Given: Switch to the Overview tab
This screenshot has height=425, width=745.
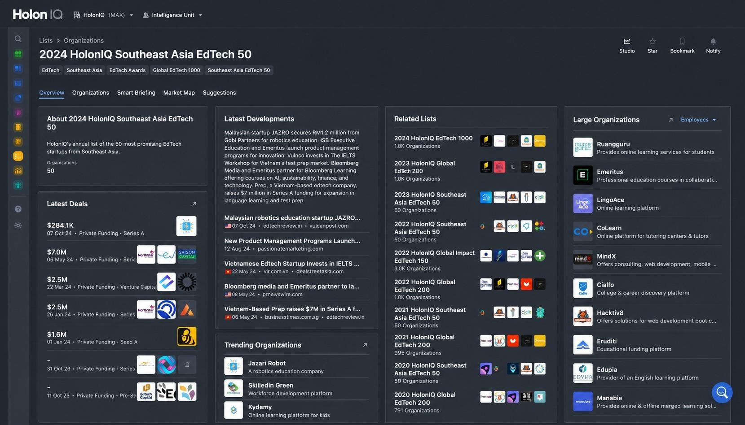Looking at the screenshot, I should 52,93.
